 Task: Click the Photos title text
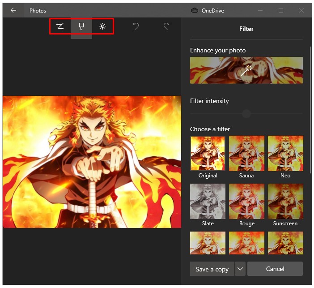click(x=38, y=11)
